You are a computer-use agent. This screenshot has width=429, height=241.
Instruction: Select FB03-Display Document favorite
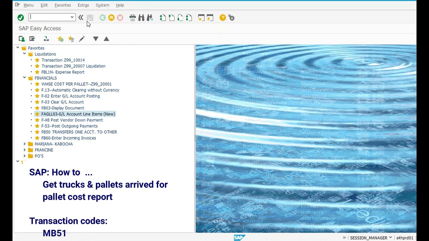(x=63, y=108)
